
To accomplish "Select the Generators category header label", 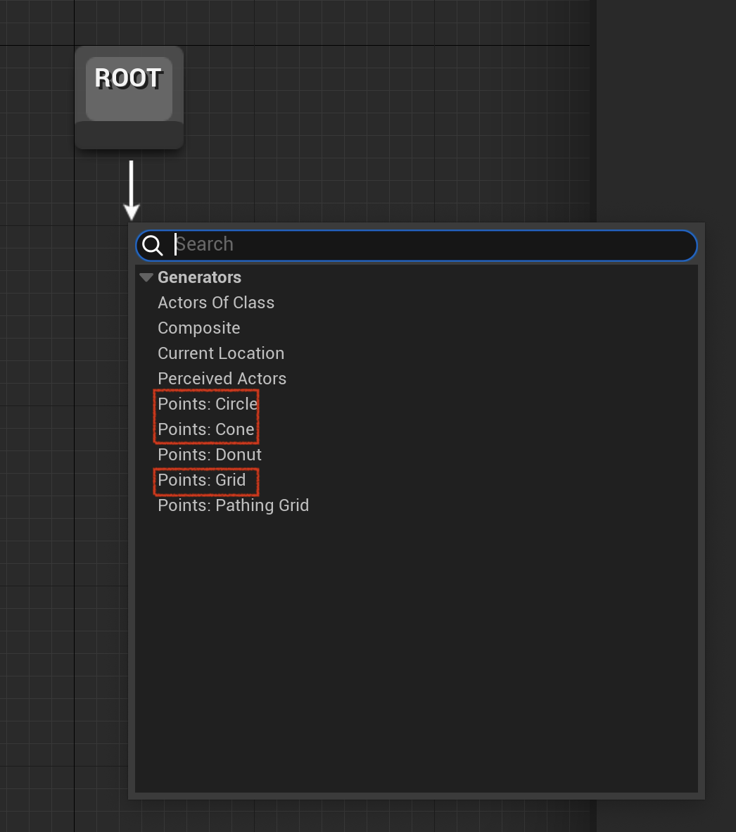I will 199,277.
